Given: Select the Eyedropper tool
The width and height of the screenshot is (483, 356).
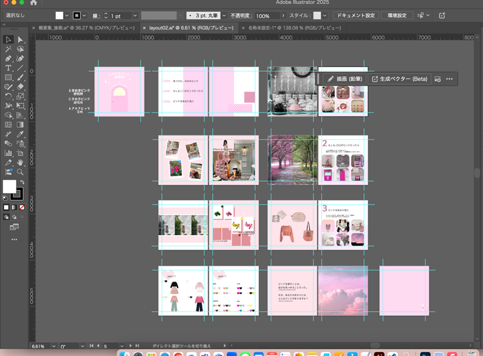Looking at the screenshot, I should (20, 134).
